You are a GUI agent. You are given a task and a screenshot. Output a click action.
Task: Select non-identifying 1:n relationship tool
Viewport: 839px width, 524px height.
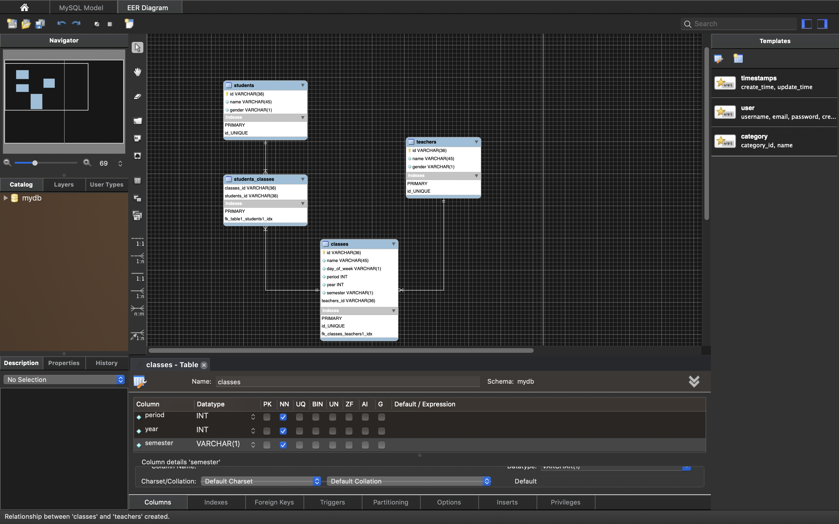[138, 259]
